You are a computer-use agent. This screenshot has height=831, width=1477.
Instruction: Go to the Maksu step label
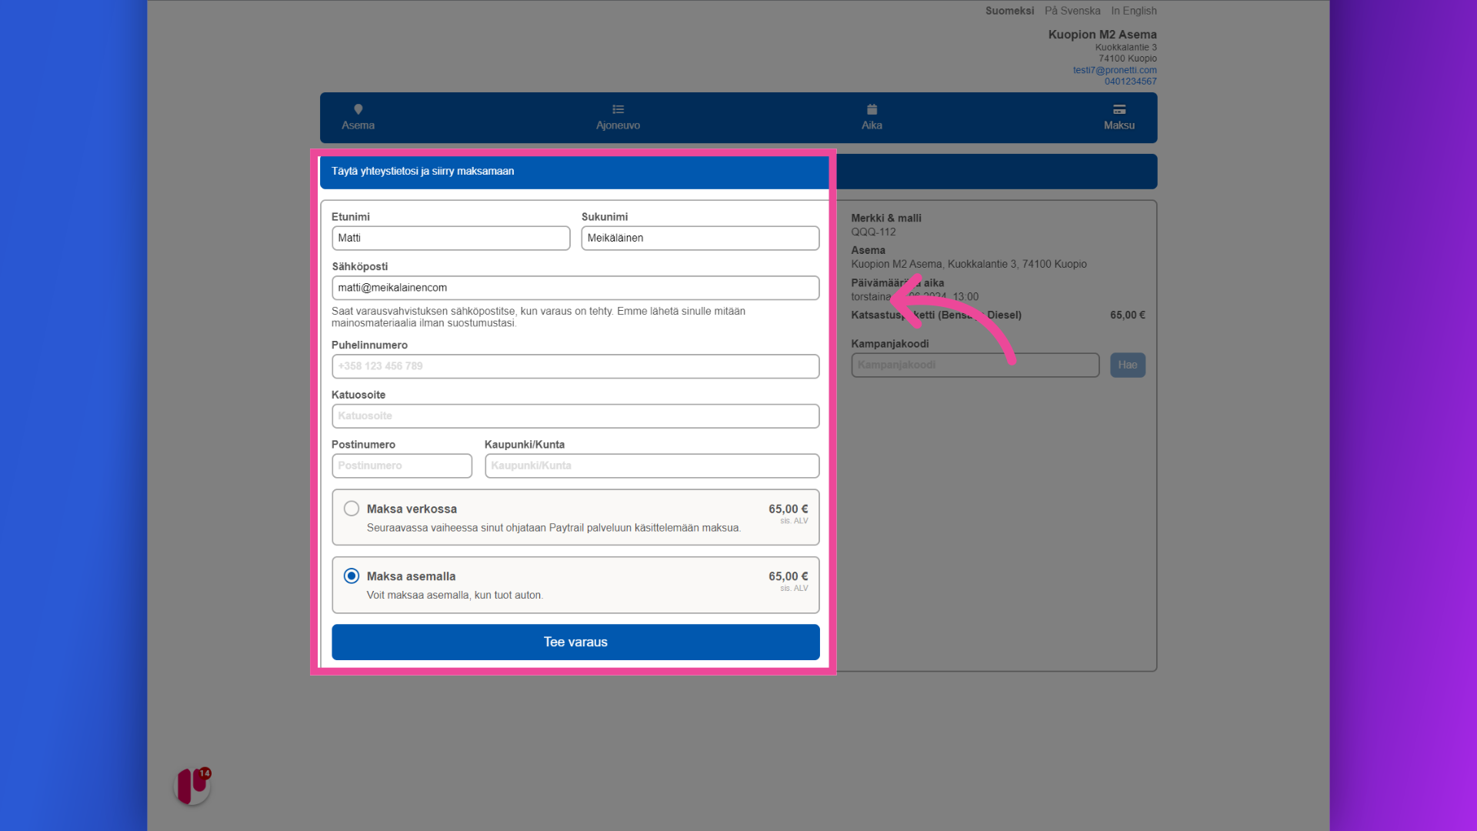point(1119,125)
